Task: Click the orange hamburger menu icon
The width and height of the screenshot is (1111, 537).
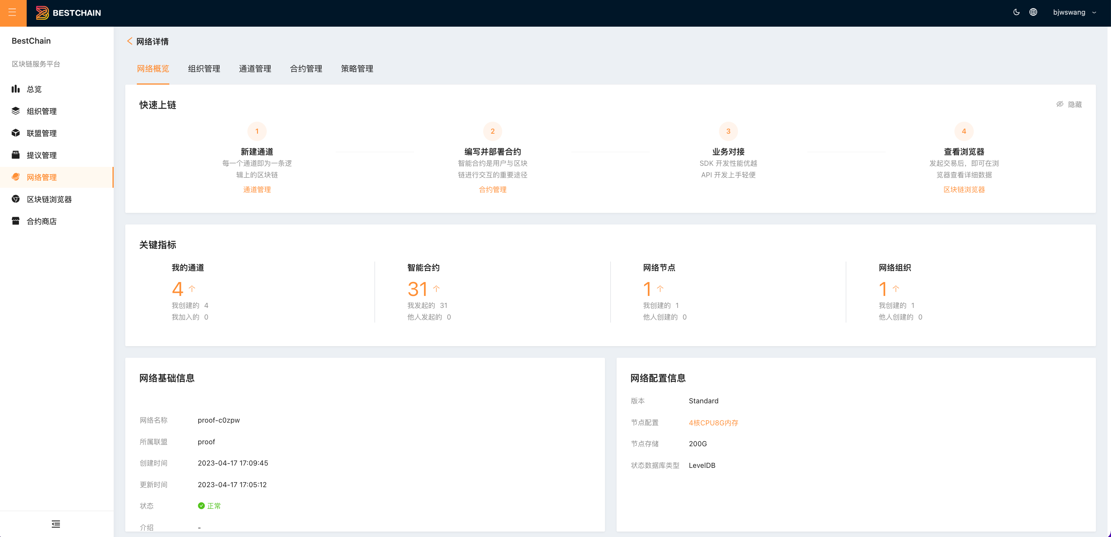Action: 12,12
